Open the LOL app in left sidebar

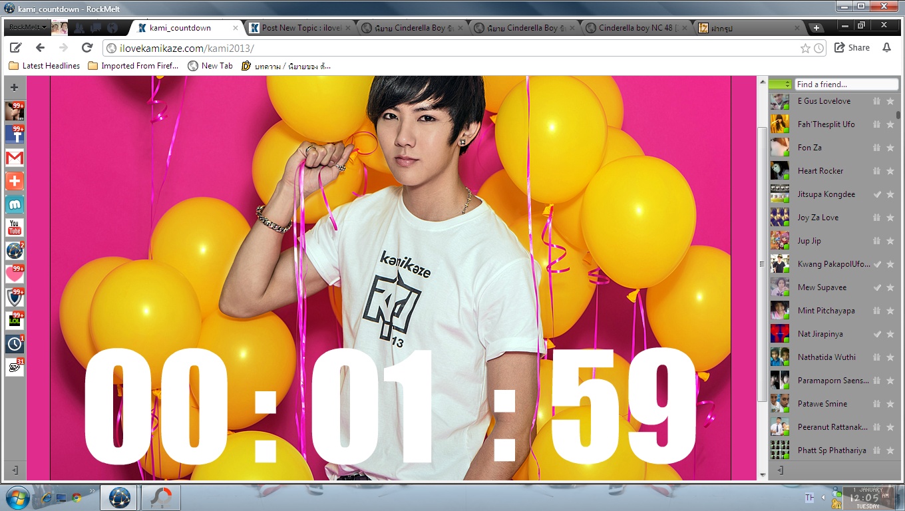[15, 321]
